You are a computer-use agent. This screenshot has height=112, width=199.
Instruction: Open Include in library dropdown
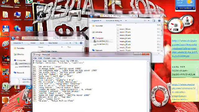click(114, 21)
